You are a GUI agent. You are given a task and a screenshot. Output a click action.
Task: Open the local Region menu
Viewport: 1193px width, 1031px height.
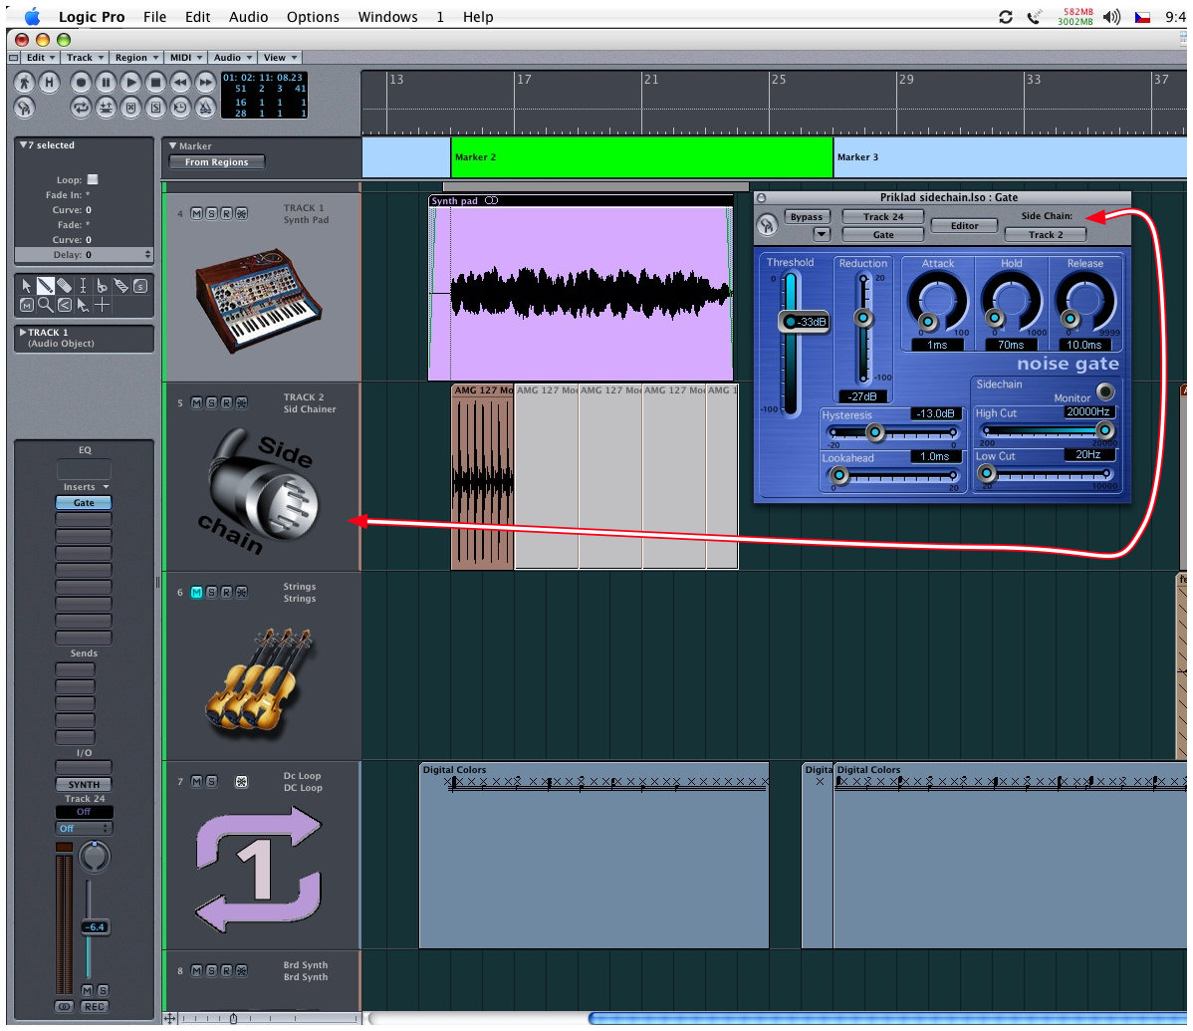tap(136, 58)
